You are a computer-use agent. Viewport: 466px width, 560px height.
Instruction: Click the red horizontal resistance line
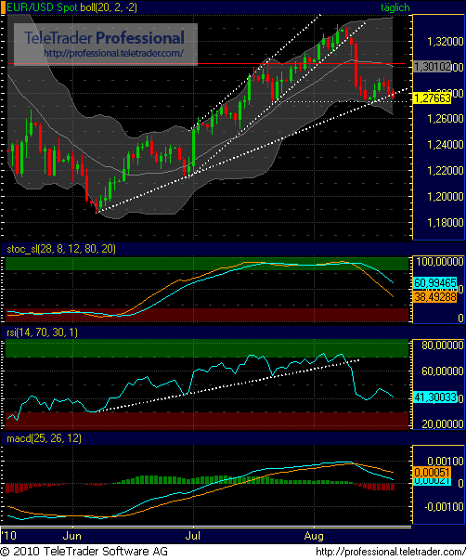tap(207, 64)
